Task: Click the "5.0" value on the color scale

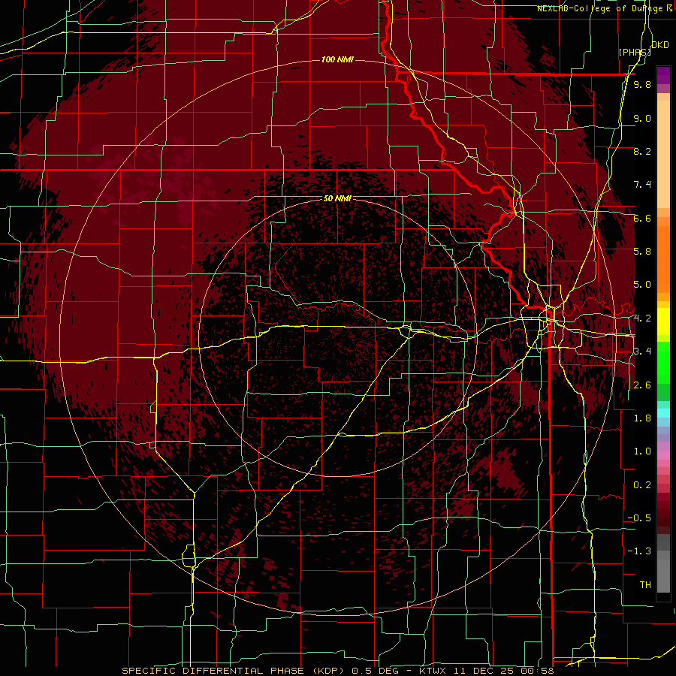Action: pyautogui.click(x=642, y=285)
